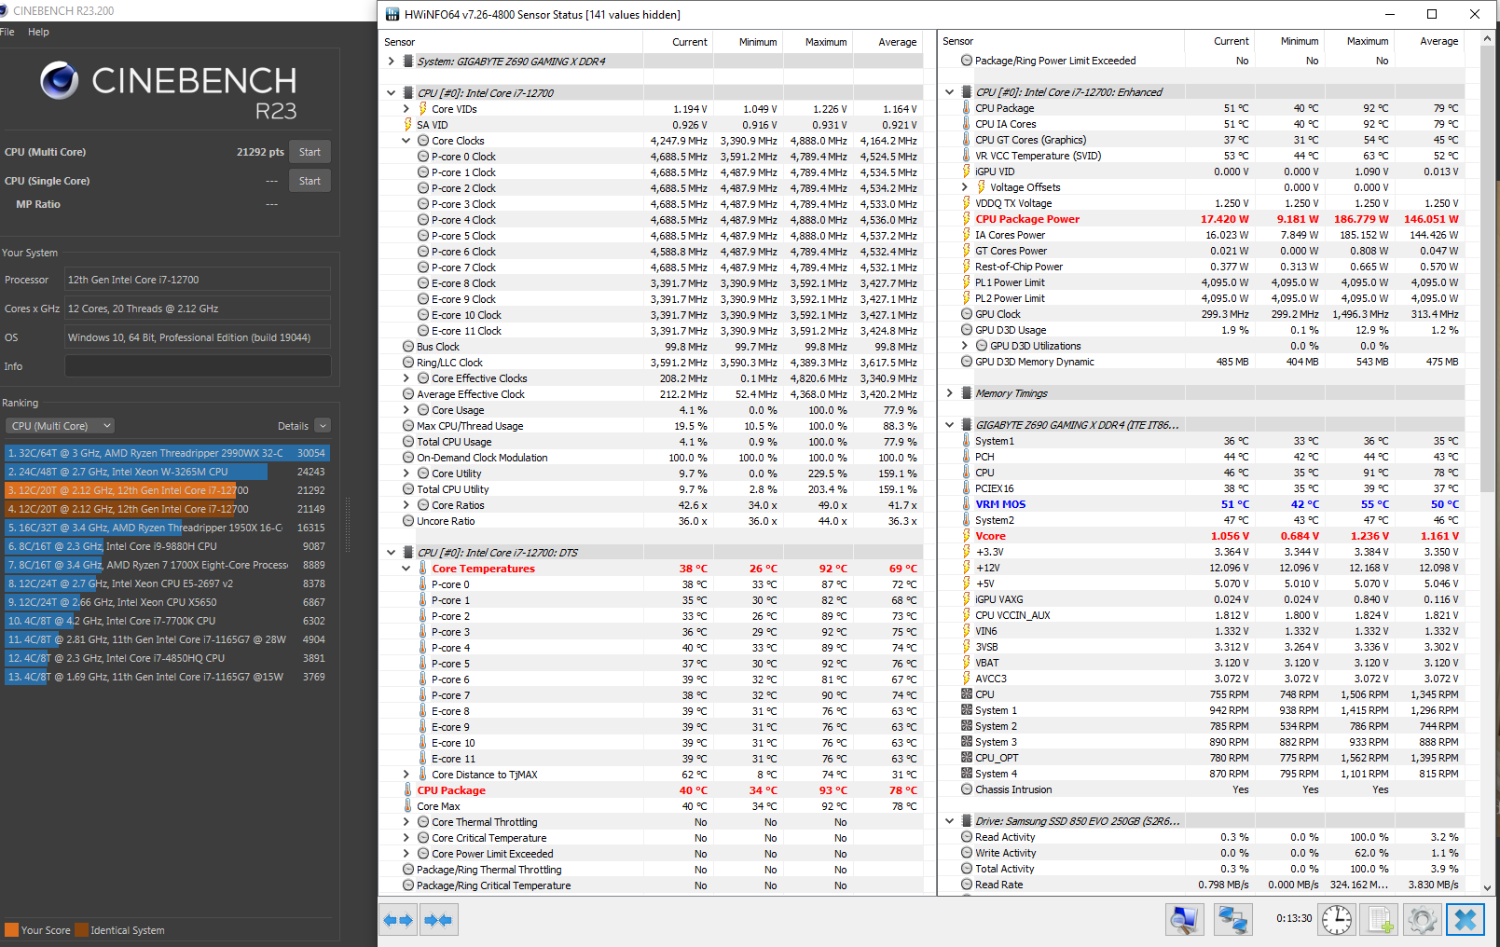Expand Core Thermal Throttling
The image size is (1500, 947).
[x=406, y=822]
